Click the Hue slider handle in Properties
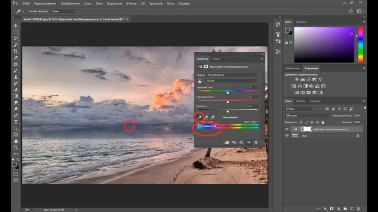This screenshot has height=212, width=378. [x=228, y=92]
